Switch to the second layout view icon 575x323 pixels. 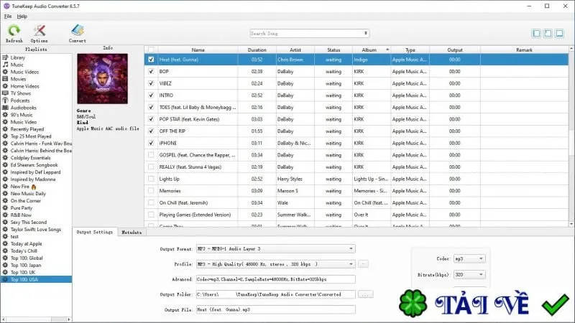click(548, 33)
